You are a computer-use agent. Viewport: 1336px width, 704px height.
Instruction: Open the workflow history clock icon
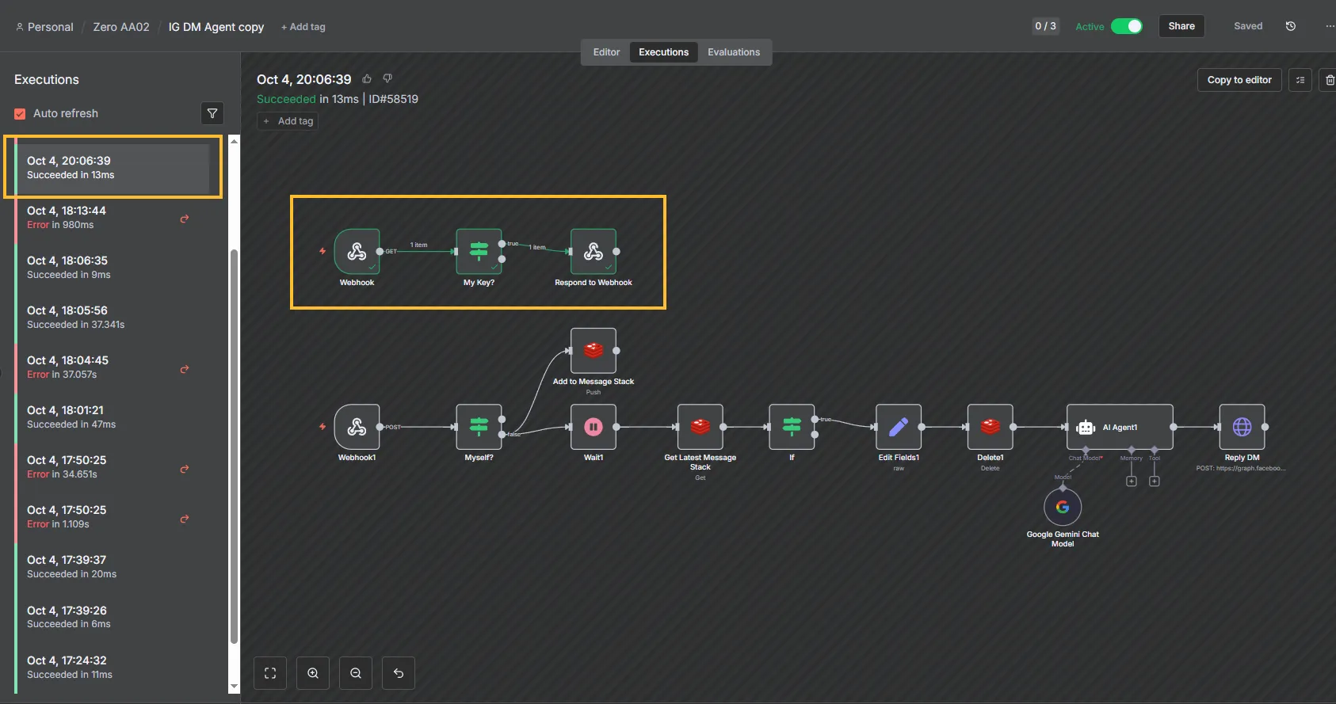click(x=1290, y=26)
